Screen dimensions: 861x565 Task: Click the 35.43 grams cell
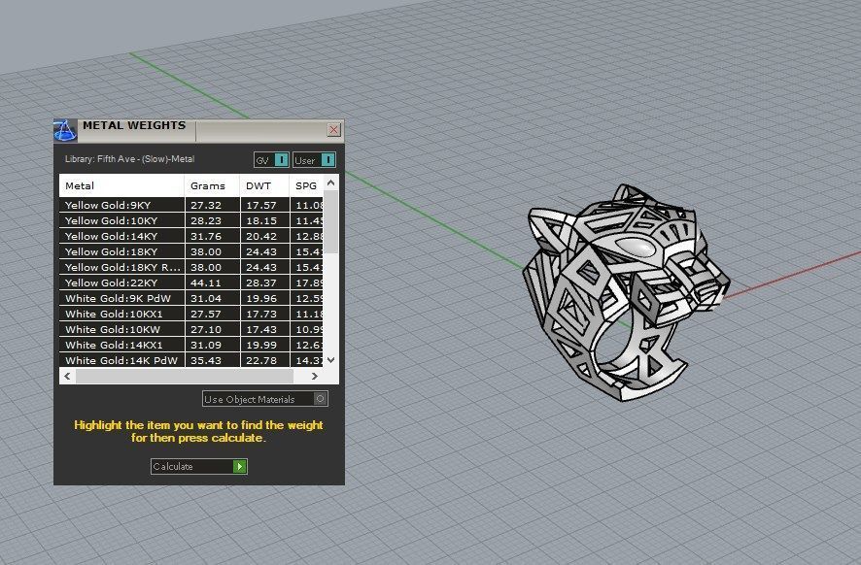pyautogui.click(x=212, y=360)
